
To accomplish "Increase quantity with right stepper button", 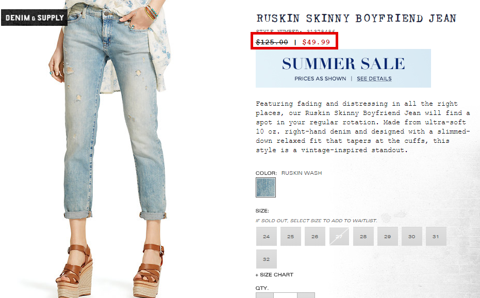I will 306,295.
